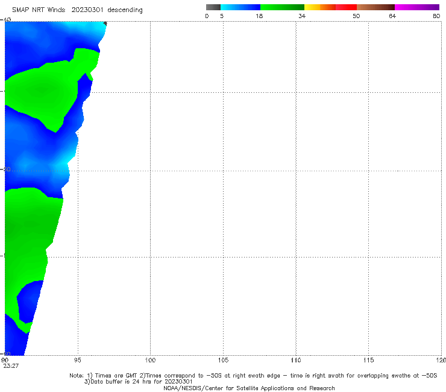The width and height of the screenshot is (446, 392).
Task: Click the color bar label '5'
Action: tap(222, 16)
